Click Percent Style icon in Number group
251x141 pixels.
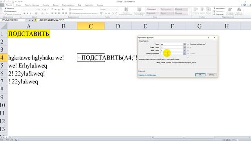(106, 13)
